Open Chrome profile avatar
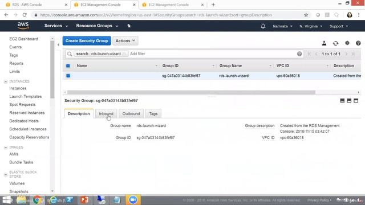The height and width of the screenshot is (205, 365). click(350, 15)
